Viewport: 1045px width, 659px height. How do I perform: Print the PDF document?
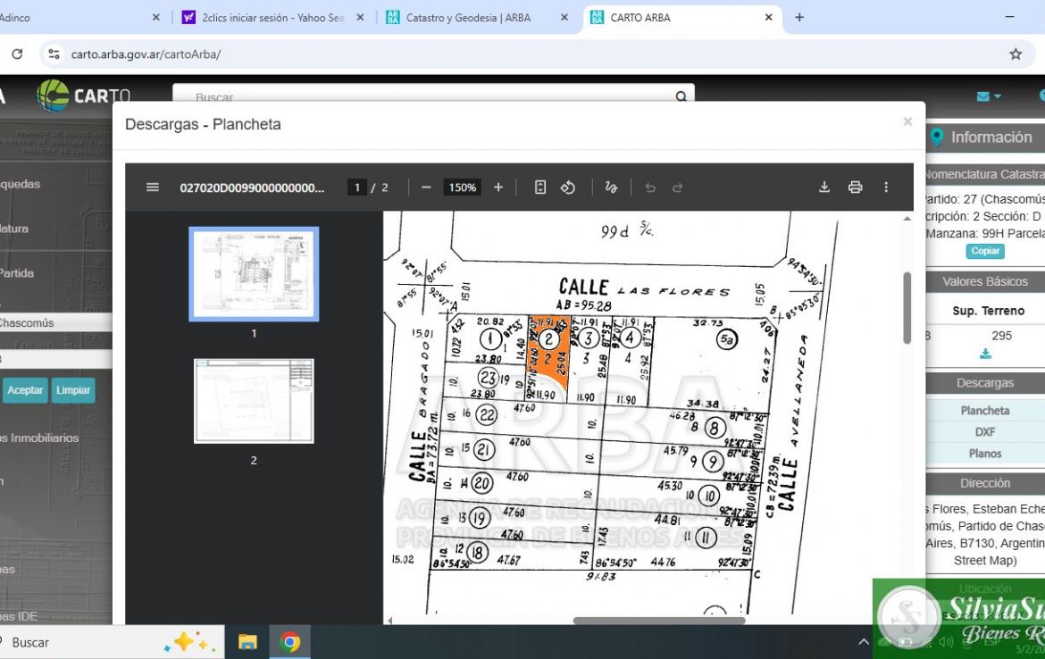(855, 188)
